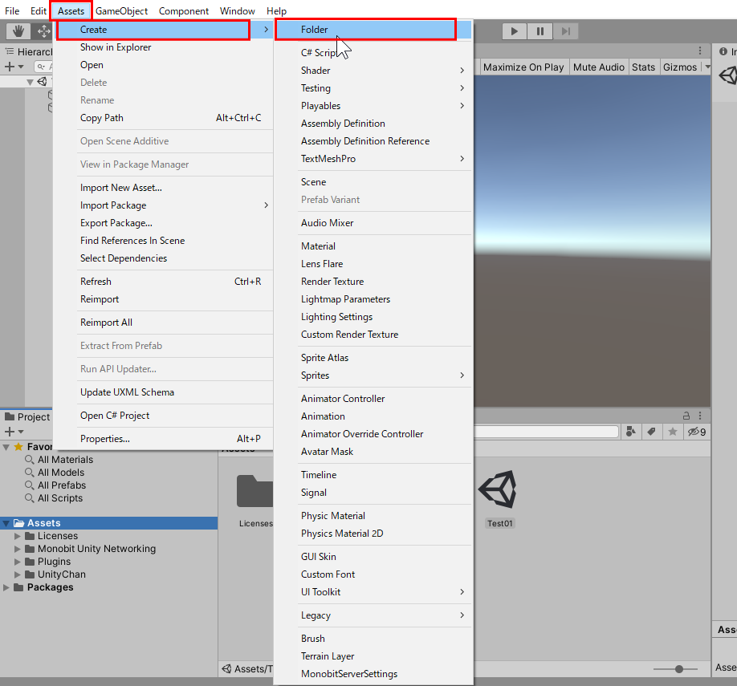Screen dimensions: 737x686
Task: Open the Edit menu
Action: 38,10
